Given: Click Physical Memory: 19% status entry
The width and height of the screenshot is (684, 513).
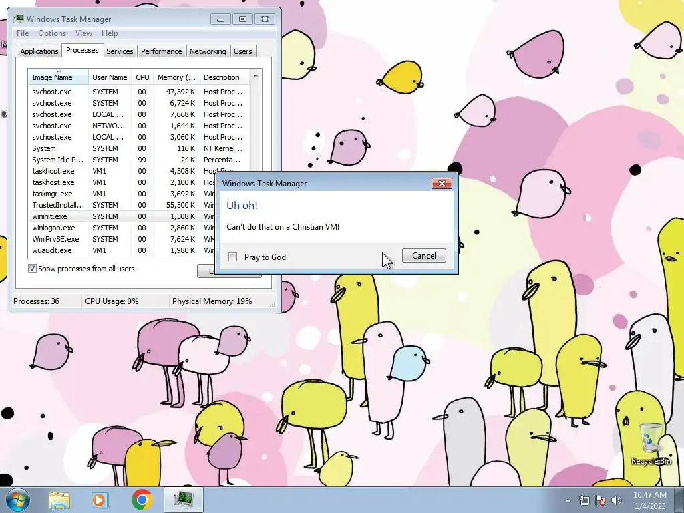Looking at the screenshot, I should tap(212, 301).
